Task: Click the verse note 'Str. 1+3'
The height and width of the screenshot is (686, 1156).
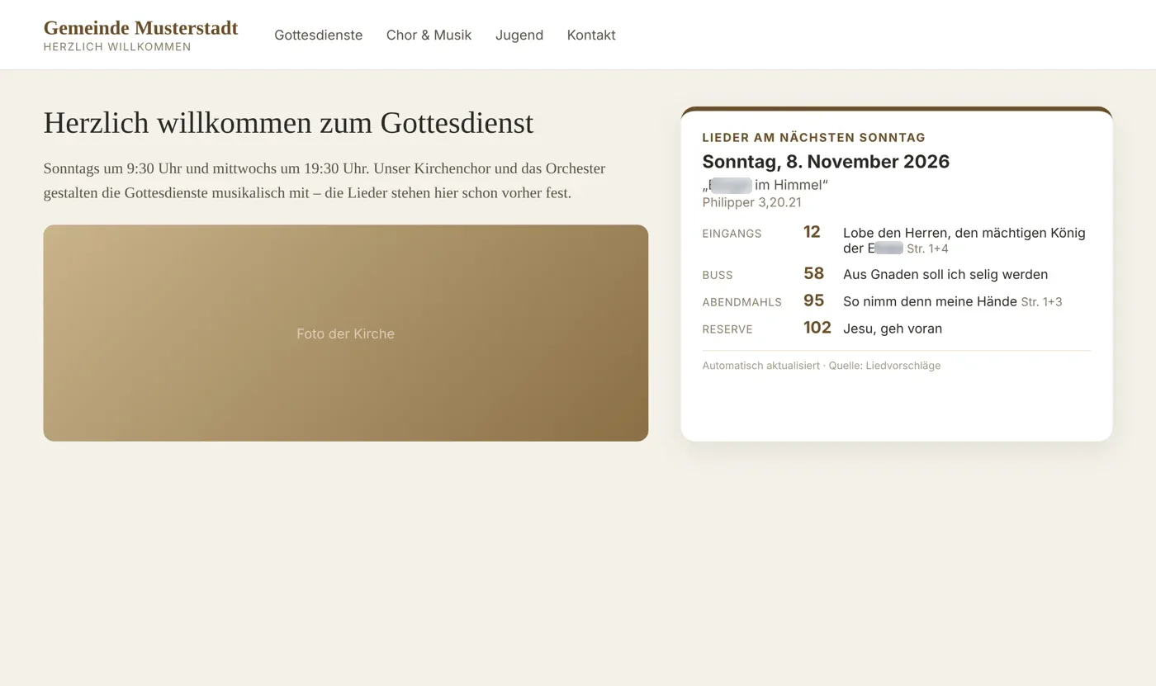Action: [x=1041, y=302]
